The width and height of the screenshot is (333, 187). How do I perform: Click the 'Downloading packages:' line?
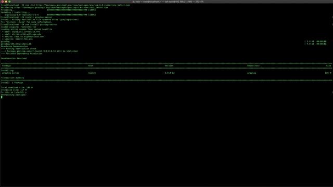14,95
